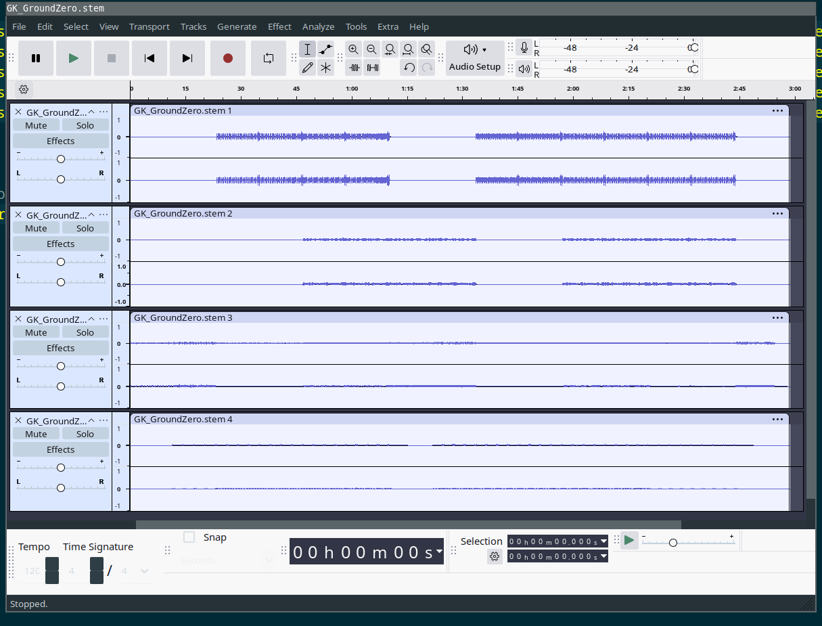Mute the GK_GroundZero.stem 2 track

click(36, 228)
